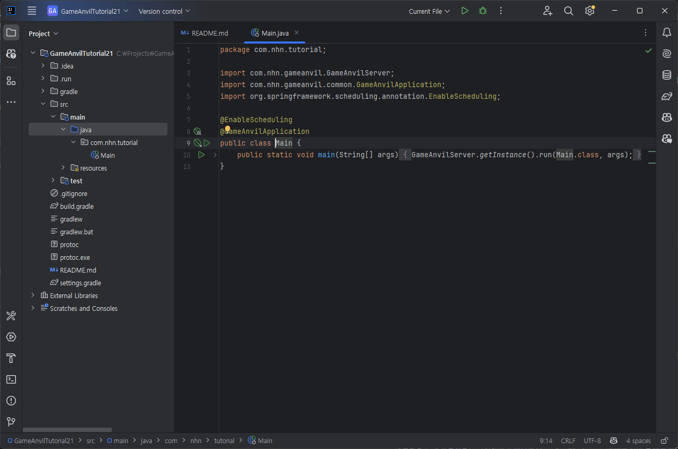
Task: Open the Problems tool window icon
Action: pos(11,401)
